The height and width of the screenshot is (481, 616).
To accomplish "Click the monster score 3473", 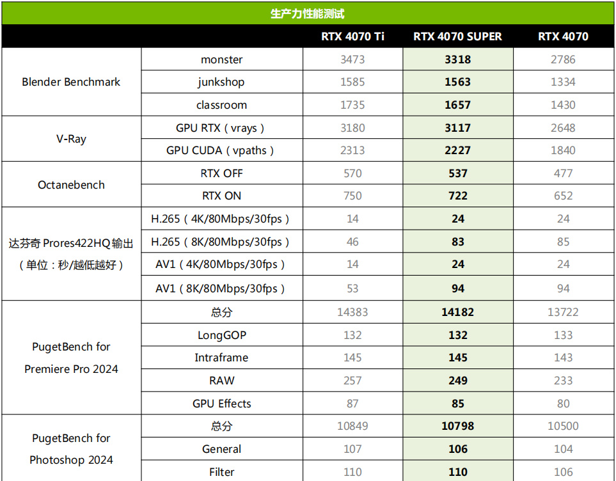I will (x=352, y=59).
